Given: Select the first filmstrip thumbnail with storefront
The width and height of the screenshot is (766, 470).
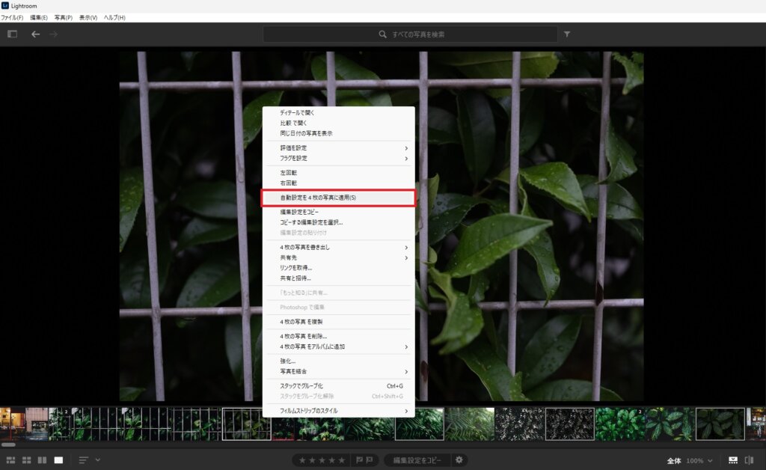Looking at the screenshot, I should coord(12,424).
